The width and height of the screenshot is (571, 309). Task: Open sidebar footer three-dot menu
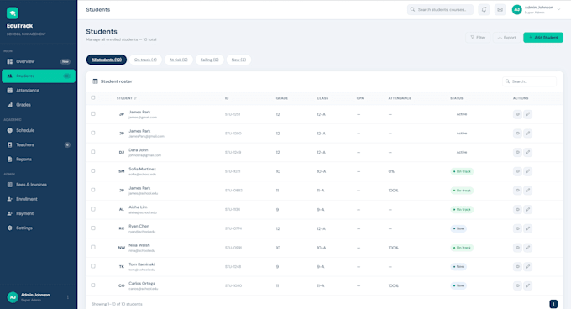(x=68, y=297)
